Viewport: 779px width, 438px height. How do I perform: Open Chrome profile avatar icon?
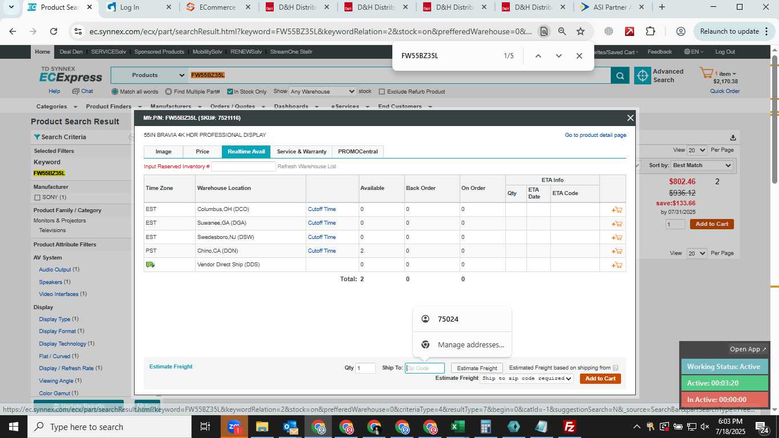[x=680, y=31]
